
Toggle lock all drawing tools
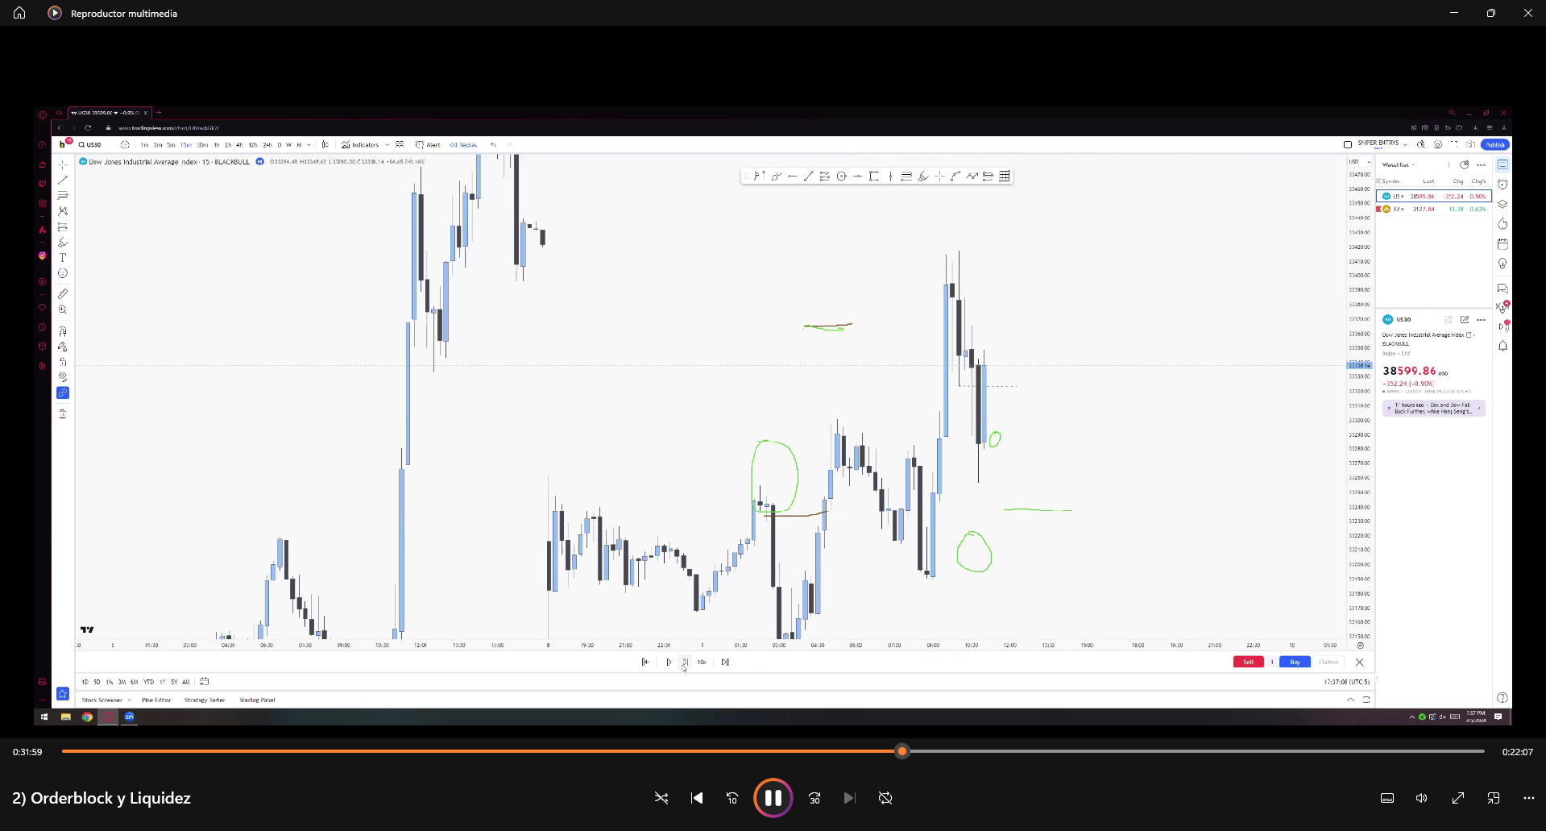[63, 362]
